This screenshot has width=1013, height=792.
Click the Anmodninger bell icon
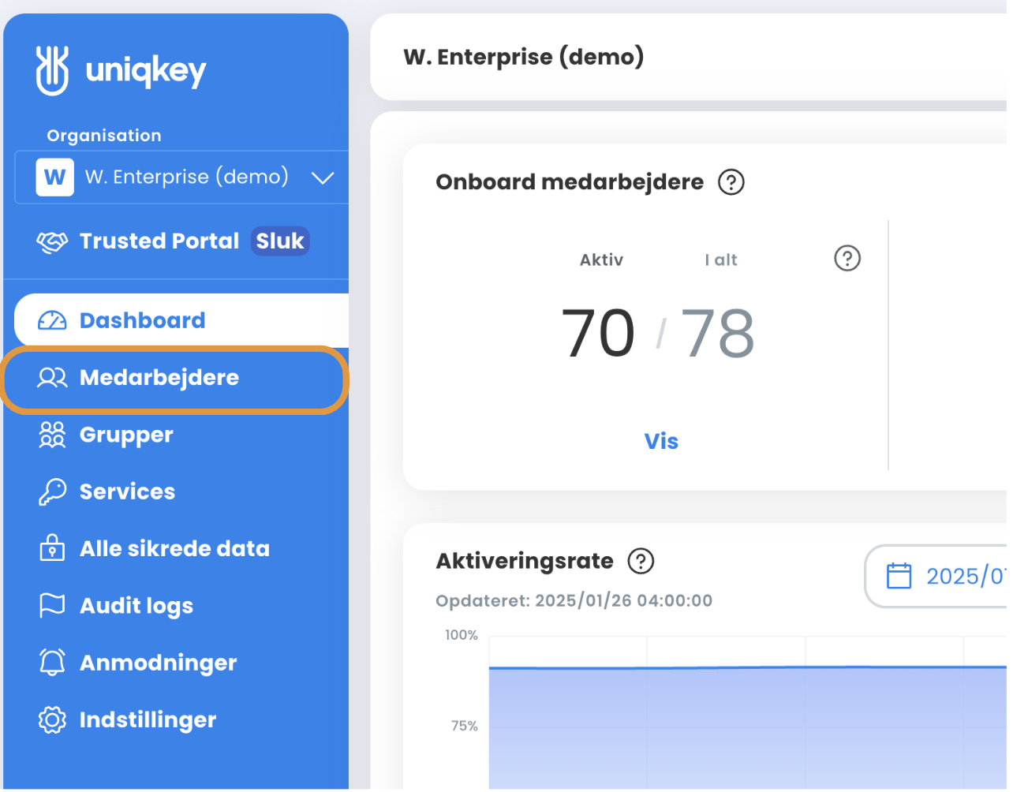point(52,662)
